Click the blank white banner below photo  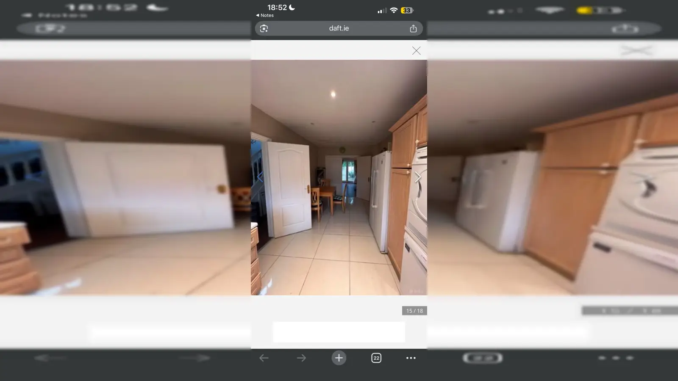339,332
